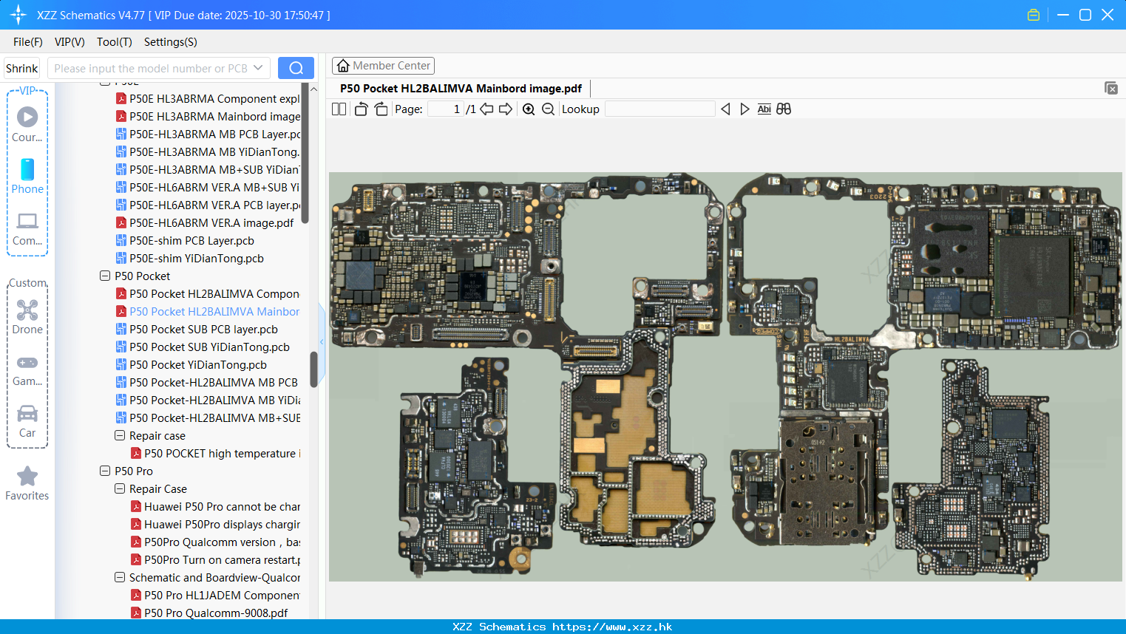Open the Settings(S) menu

coord(171,42)
